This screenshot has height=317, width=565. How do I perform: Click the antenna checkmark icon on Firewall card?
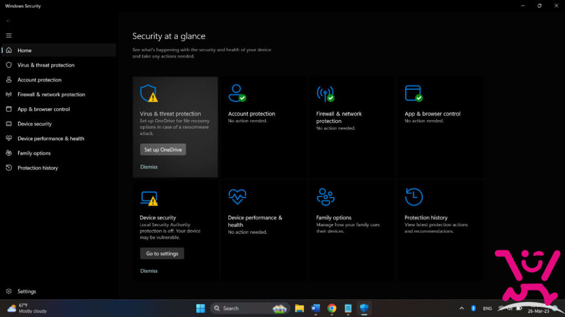tap(326, 94)
